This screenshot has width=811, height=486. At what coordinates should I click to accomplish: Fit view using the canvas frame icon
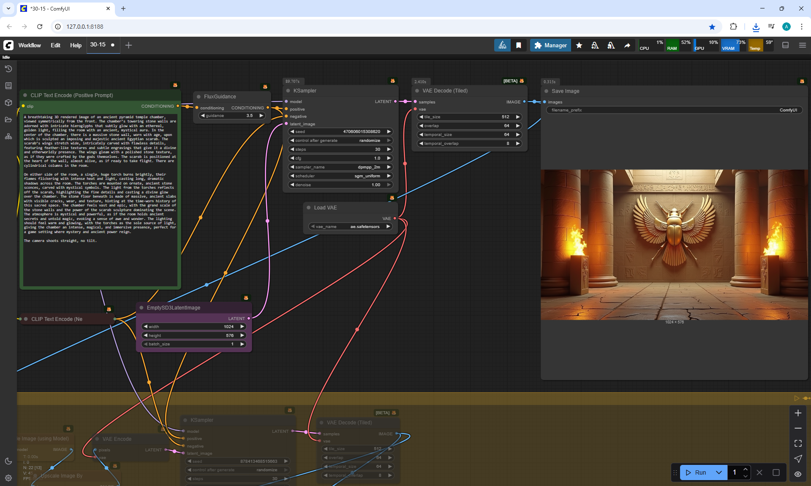click(798, 443)
